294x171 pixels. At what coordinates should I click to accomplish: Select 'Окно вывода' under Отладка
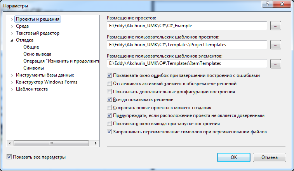point(37,54)
